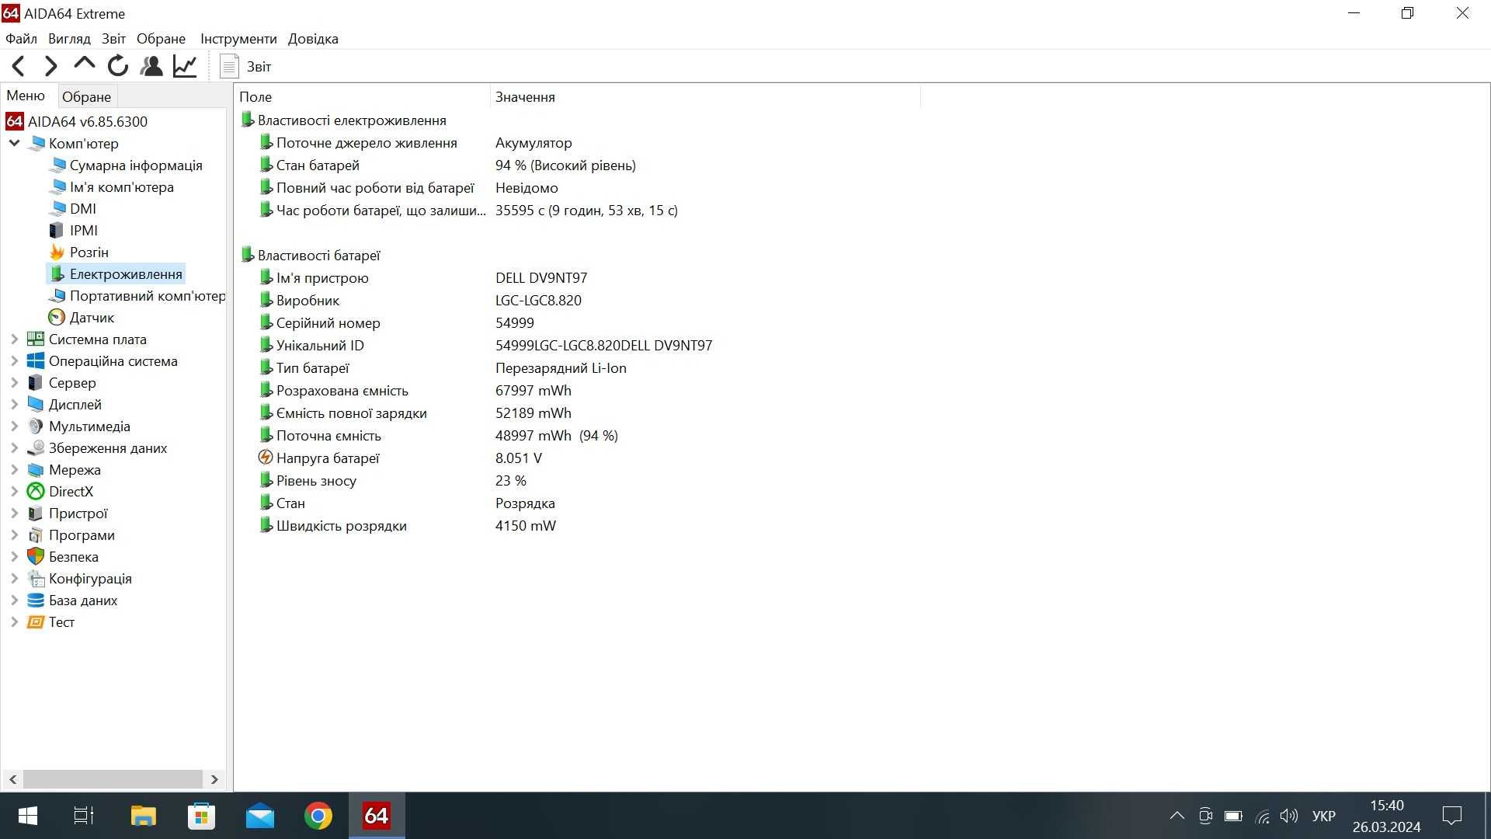Expand the Операційна система node
Viewport: 1491px width, 839px height.
point(14,361)
